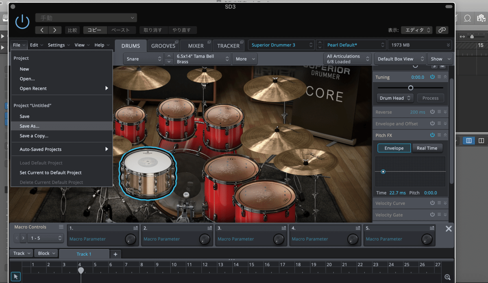
Task: Select the pointer tool below the timeline
Action: [15, 276]
